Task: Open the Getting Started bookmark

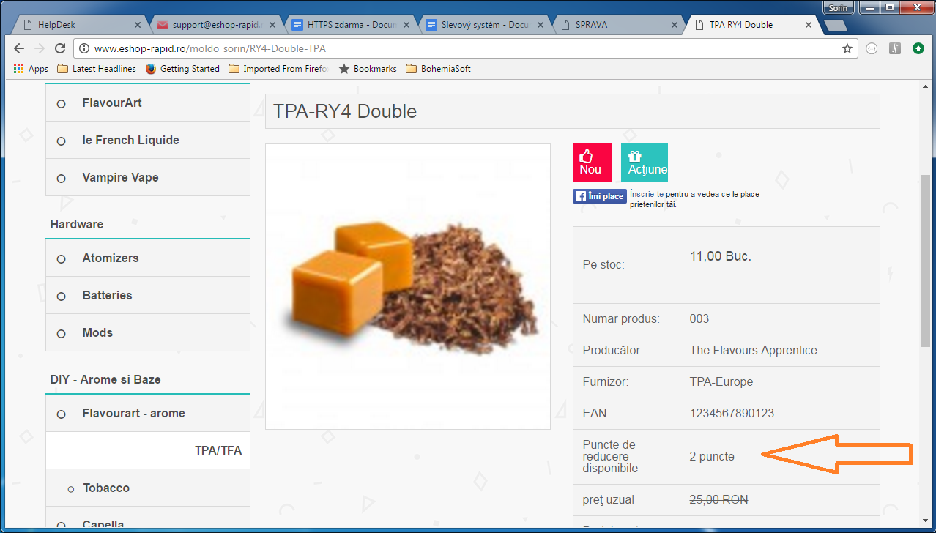Action: tap(182, 69)
